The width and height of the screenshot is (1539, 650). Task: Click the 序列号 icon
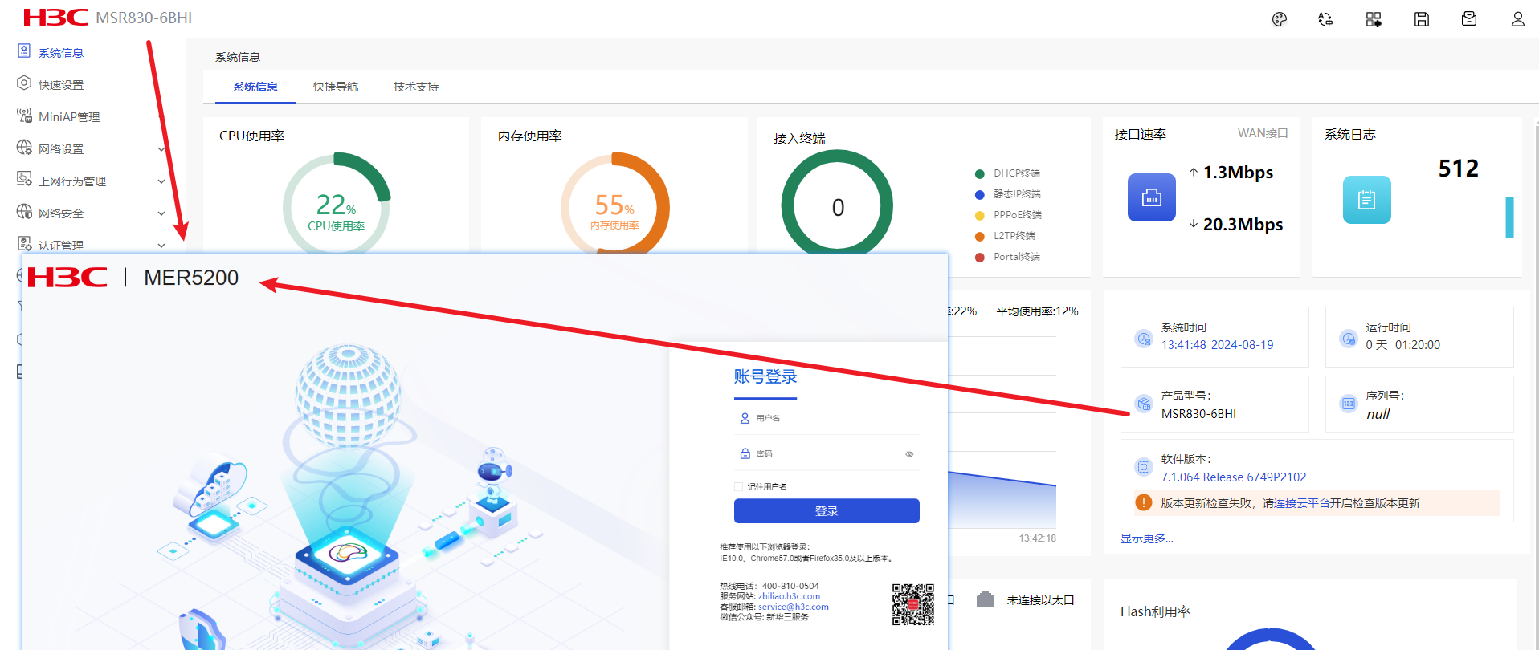(x=1349, y=403)
